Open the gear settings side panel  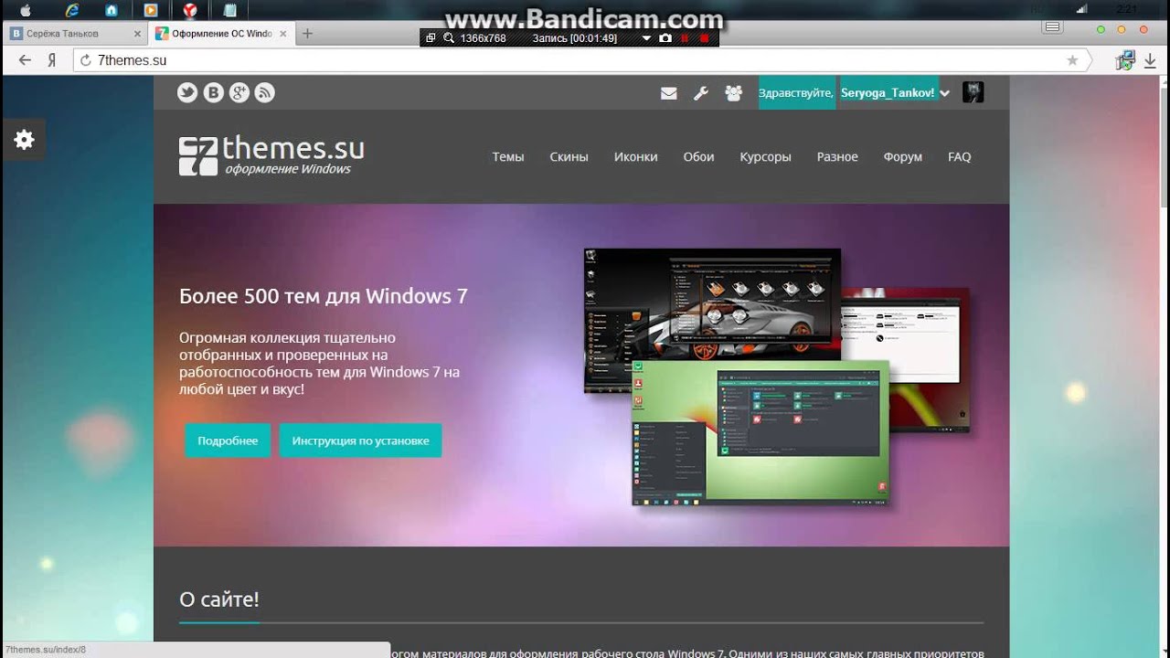pos(24,139)
